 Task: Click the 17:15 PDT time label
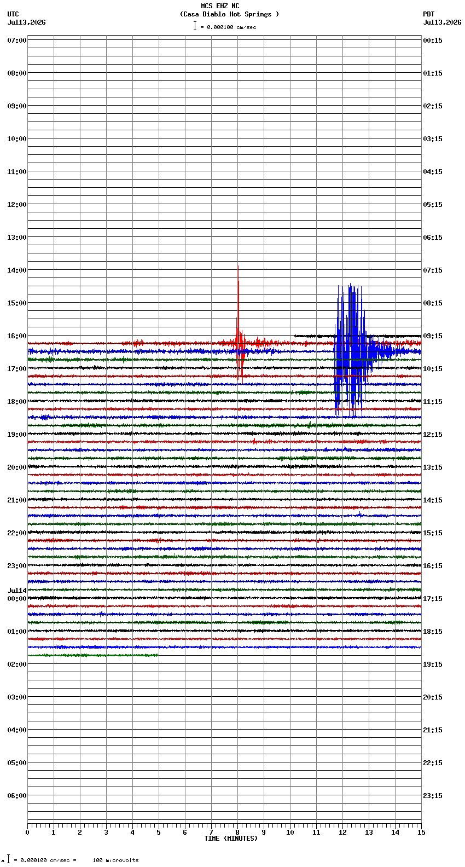click(433, 599)
